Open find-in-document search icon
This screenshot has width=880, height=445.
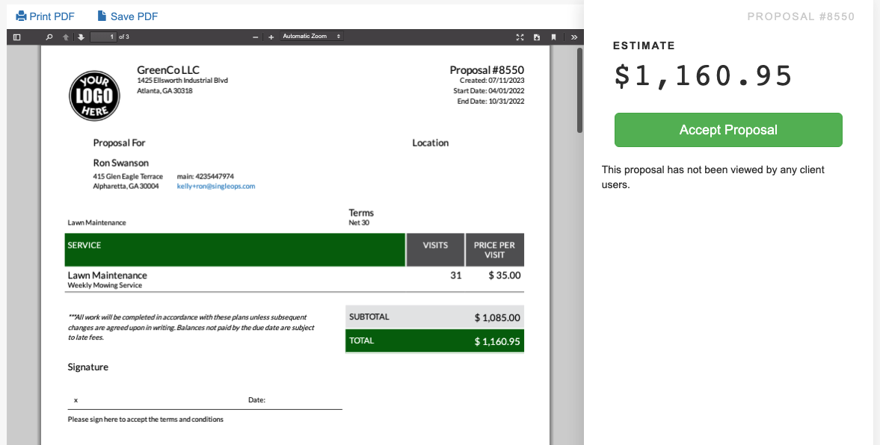tap(49, 37)
